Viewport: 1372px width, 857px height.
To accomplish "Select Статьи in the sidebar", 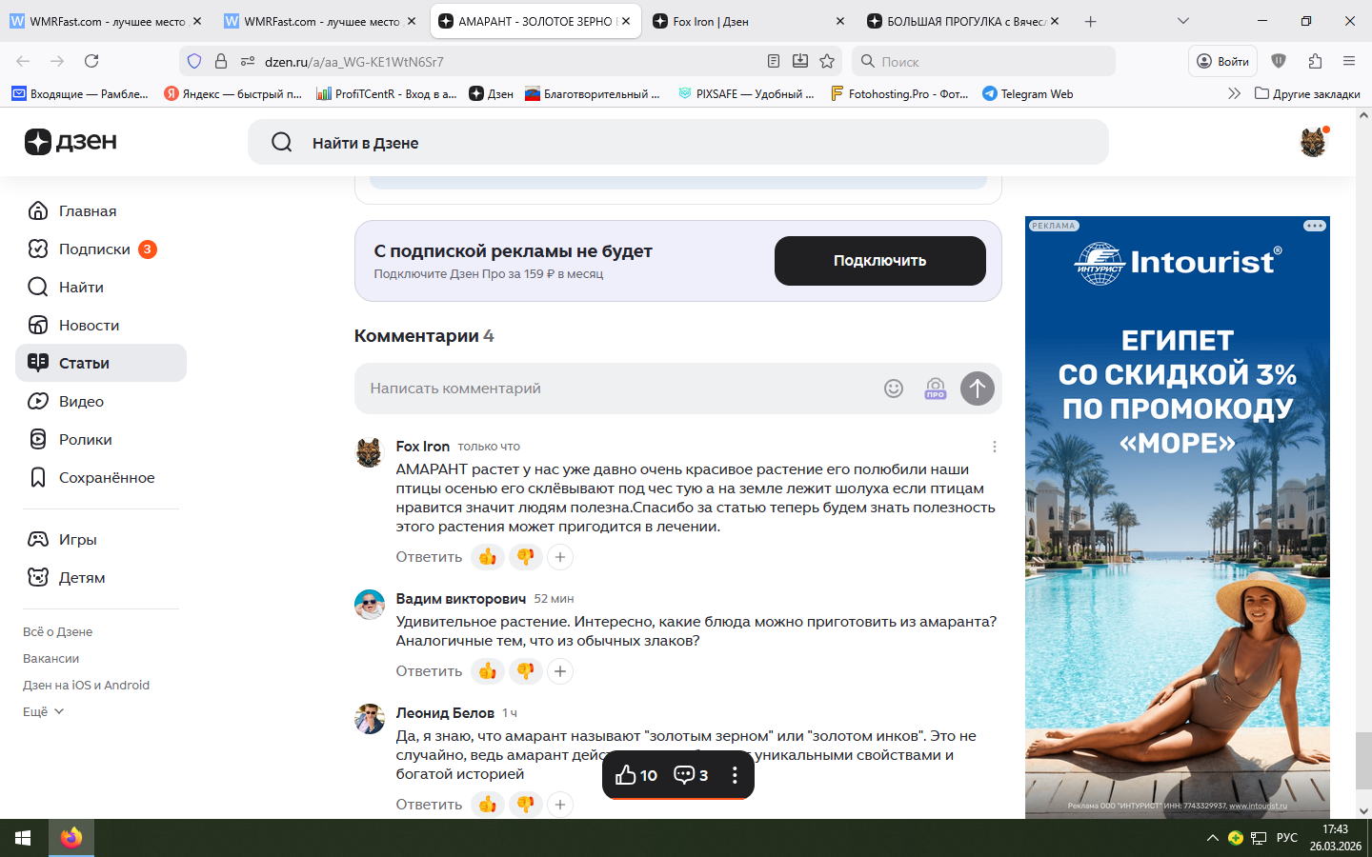I will tap(101, 363).
